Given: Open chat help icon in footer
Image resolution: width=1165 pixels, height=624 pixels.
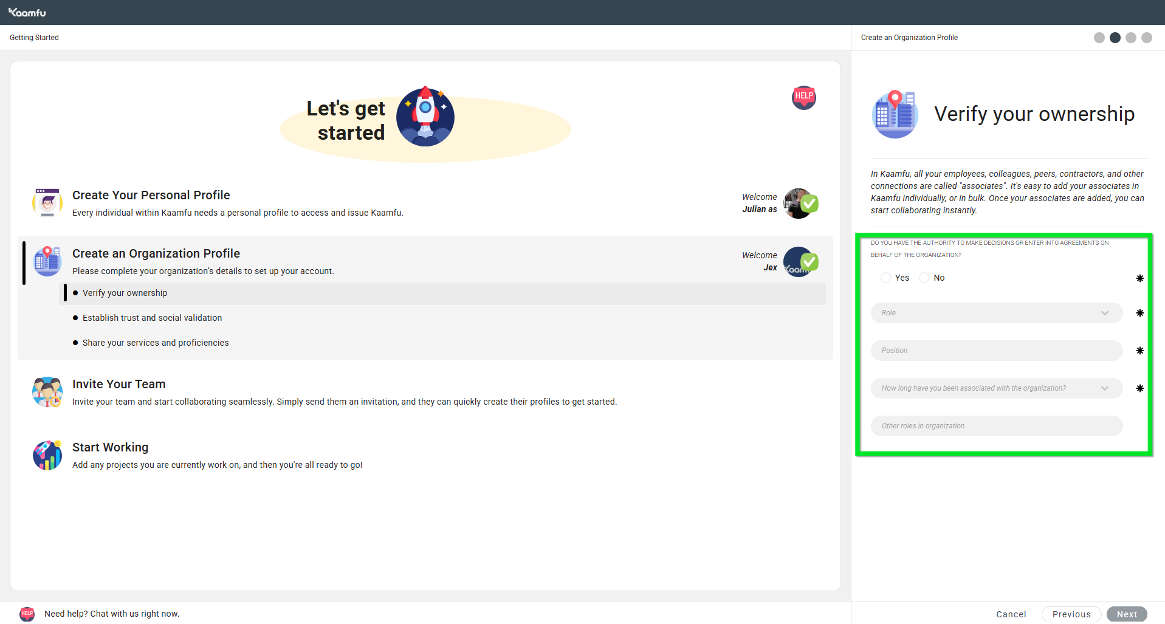Looking at the screenshot, I should tap(27, 614).
